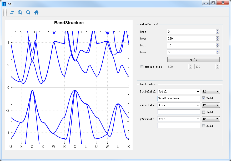The width and height of the screenshot is (231, 161).
Task: Maximize the bs window
Action: 213,3
